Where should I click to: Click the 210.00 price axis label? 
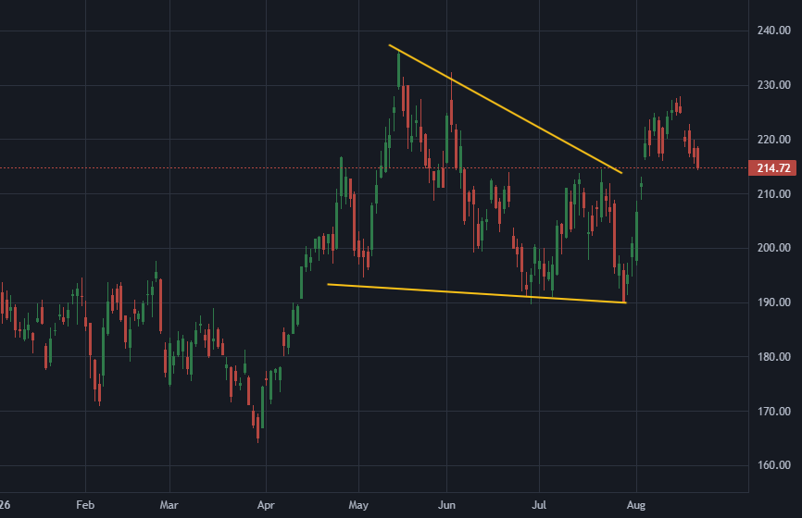coord(774,194)
